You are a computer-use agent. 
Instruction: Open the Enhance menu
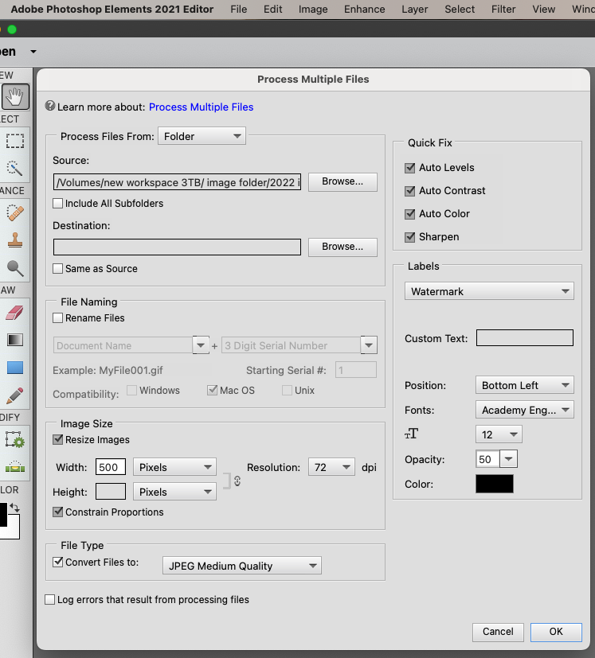click(x=364, y=10)
